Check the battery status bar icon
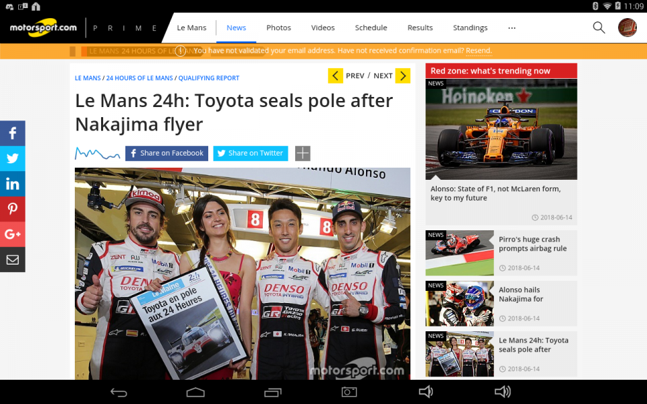The width and height of the screenshot is (647, 404). click(618, 6)
